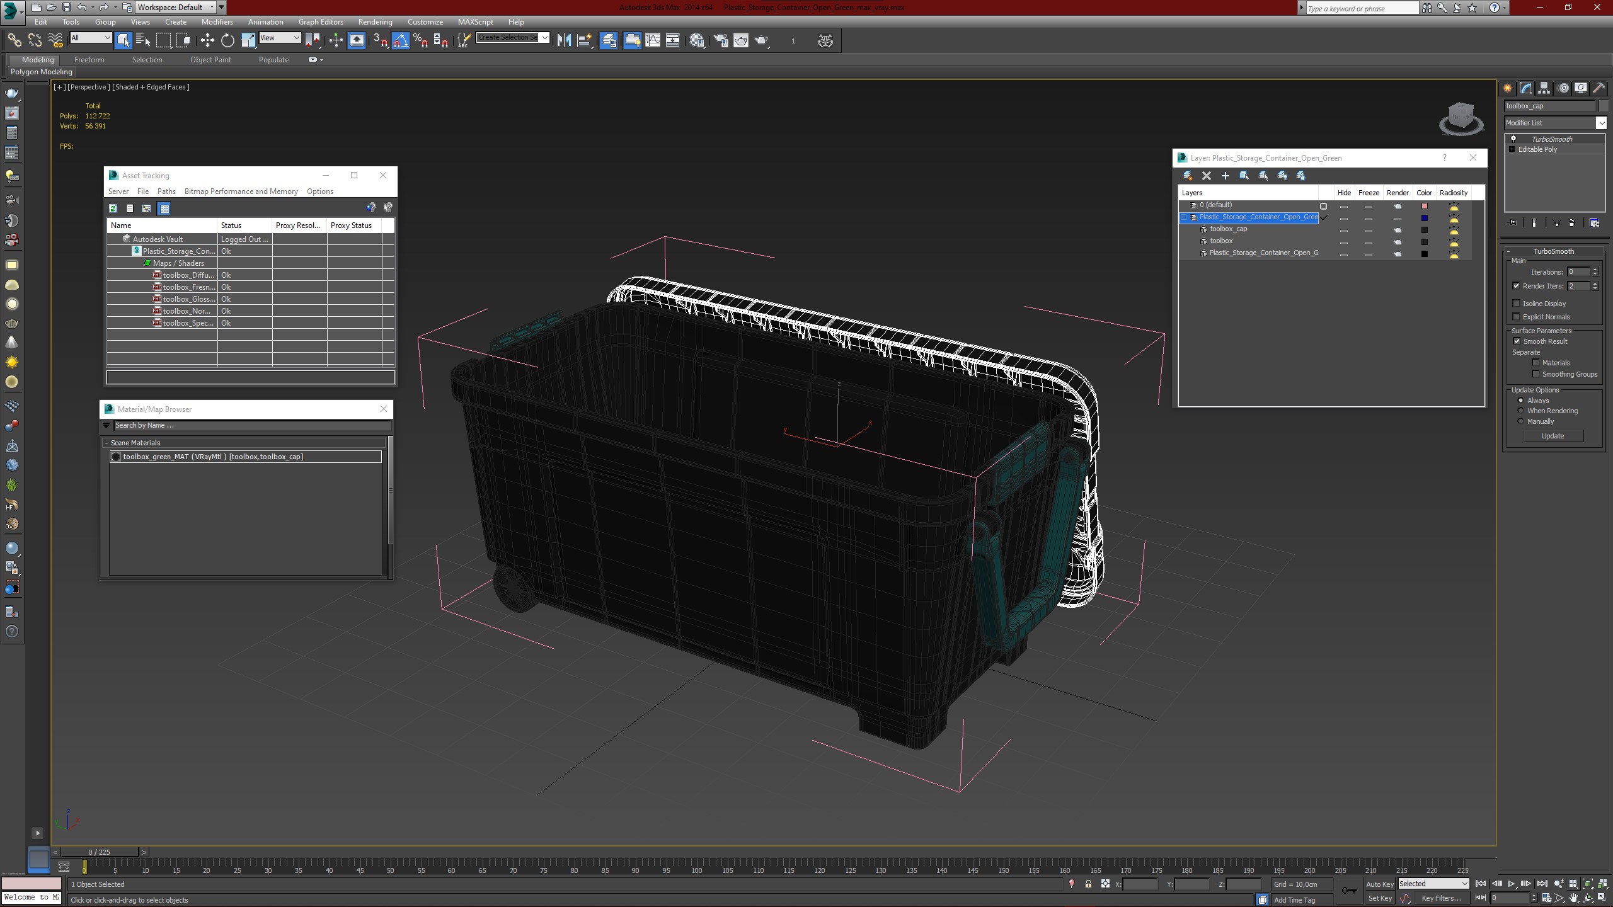Open the Workspace Default dropdown
Screen dimensions: 1613x907
tap(175, 8)
